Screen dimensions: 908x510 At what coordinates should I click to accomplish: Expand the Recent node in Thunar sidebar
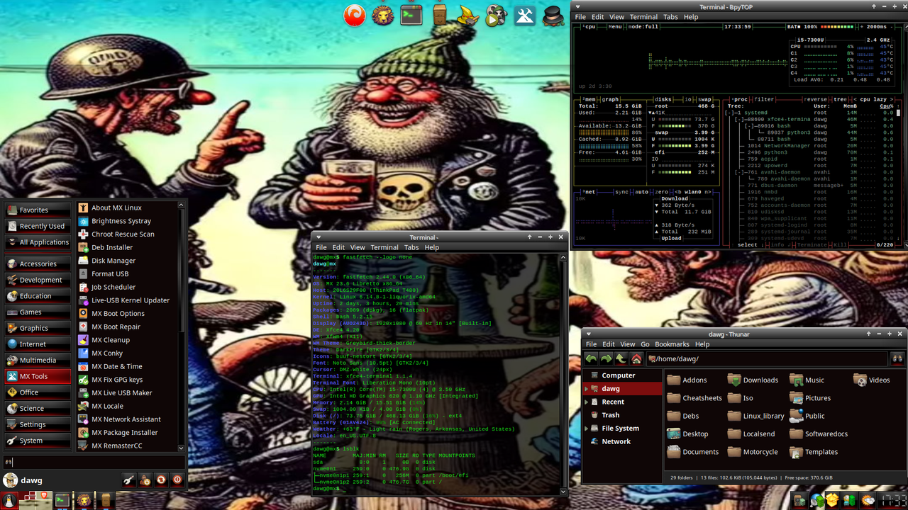586,402
